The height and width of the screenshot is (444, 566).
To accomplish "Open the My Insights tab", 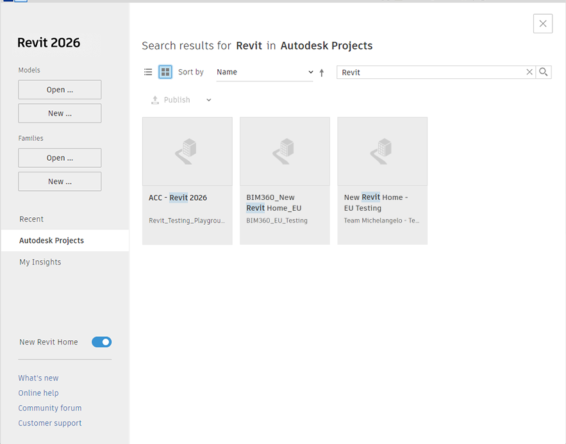I will point(40,262).
